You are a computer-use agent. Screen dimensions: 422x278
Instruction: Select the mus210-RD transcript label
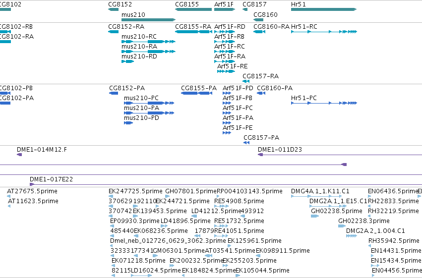[139, 56]
